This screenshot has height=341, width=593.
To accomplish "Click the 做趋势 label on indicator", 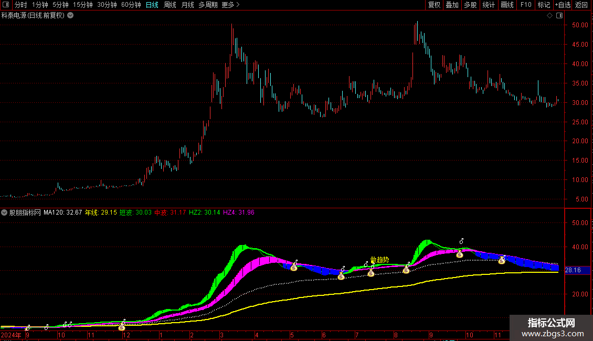I will point(380,260).
